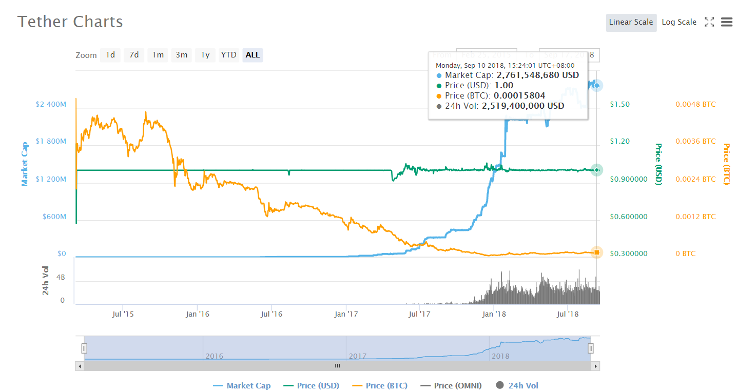Screen dimensions: 737x391
Task: Set zoom range to 1m
Action: point(158,55)
